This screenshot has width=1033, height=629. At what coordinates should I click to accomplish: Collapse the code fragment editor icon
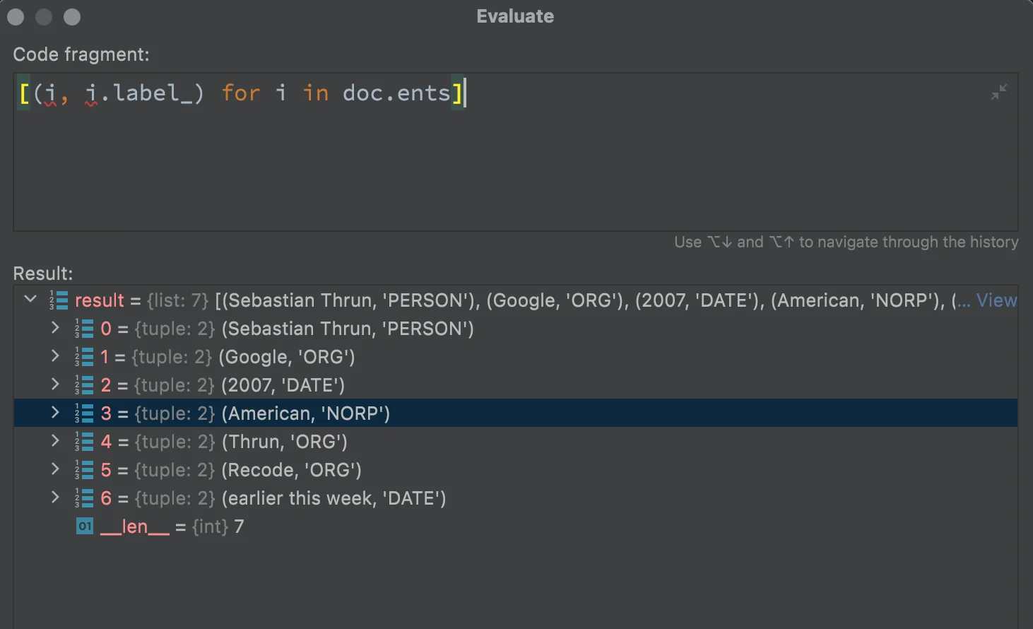coord(998,92)
